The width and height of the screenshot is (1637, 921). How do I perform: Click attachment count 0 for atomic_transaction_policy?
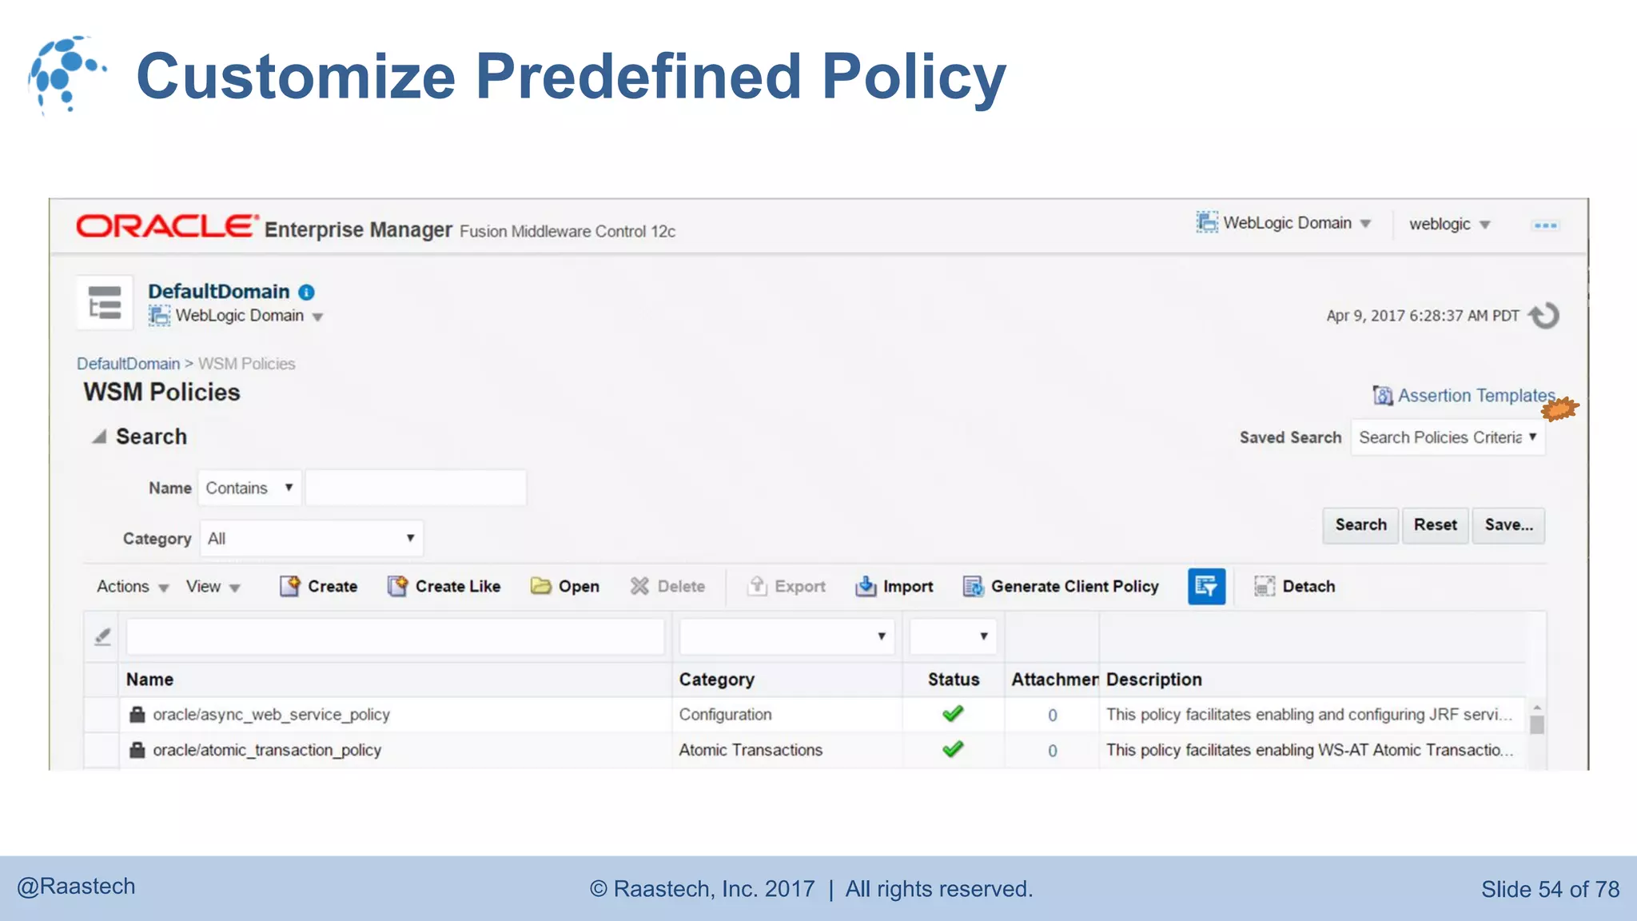pos(1053,751)
